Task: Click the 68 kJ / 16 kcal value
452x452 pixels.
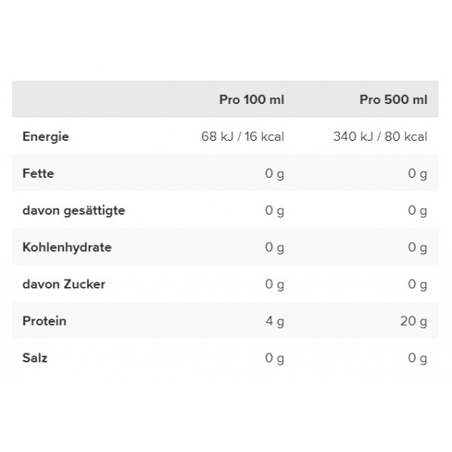Action: [x=243, y=136]
